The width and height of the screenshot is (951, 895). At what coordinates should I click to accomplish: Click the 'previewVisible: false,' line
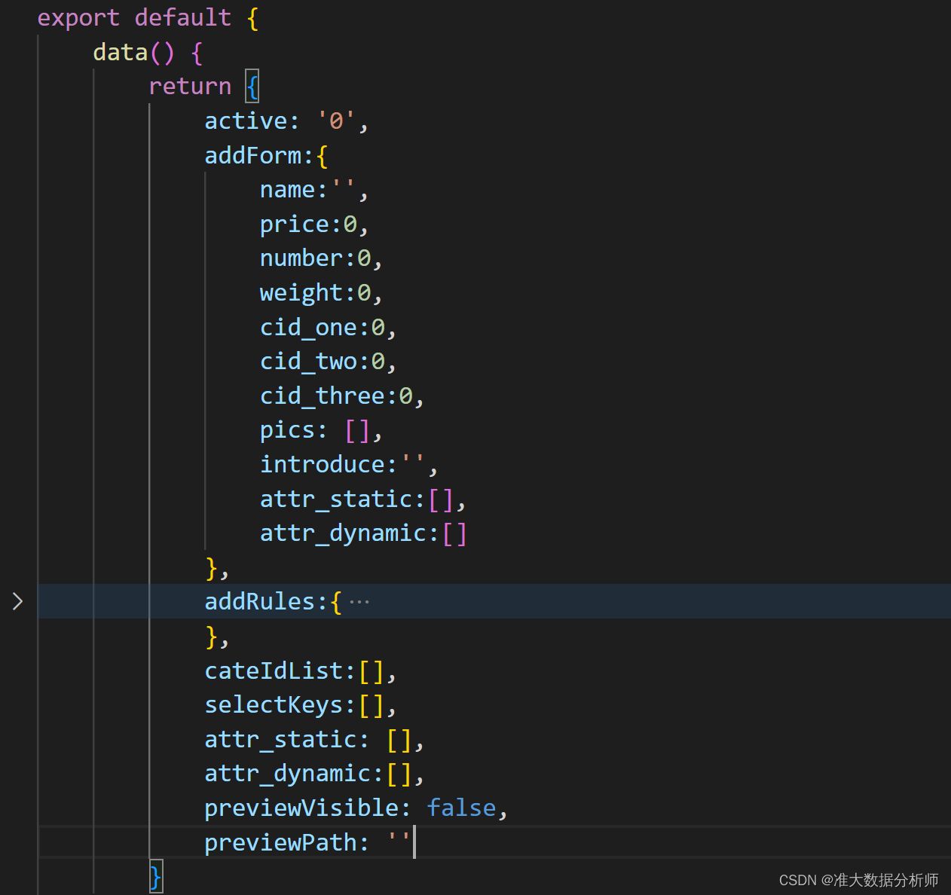click(x=356, y=808)
